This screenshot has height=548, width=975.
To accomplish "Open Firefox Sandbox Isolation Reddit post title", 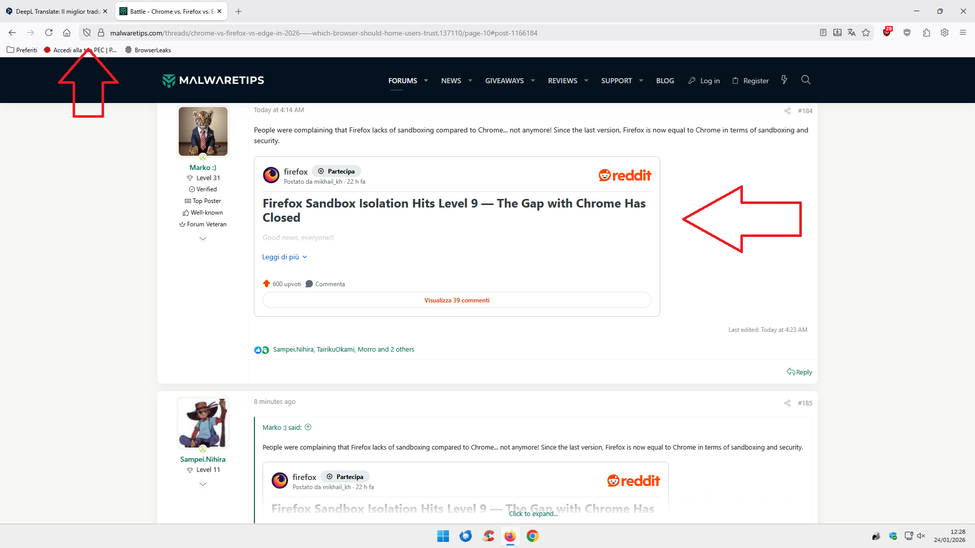I will [x=454, y=211].
